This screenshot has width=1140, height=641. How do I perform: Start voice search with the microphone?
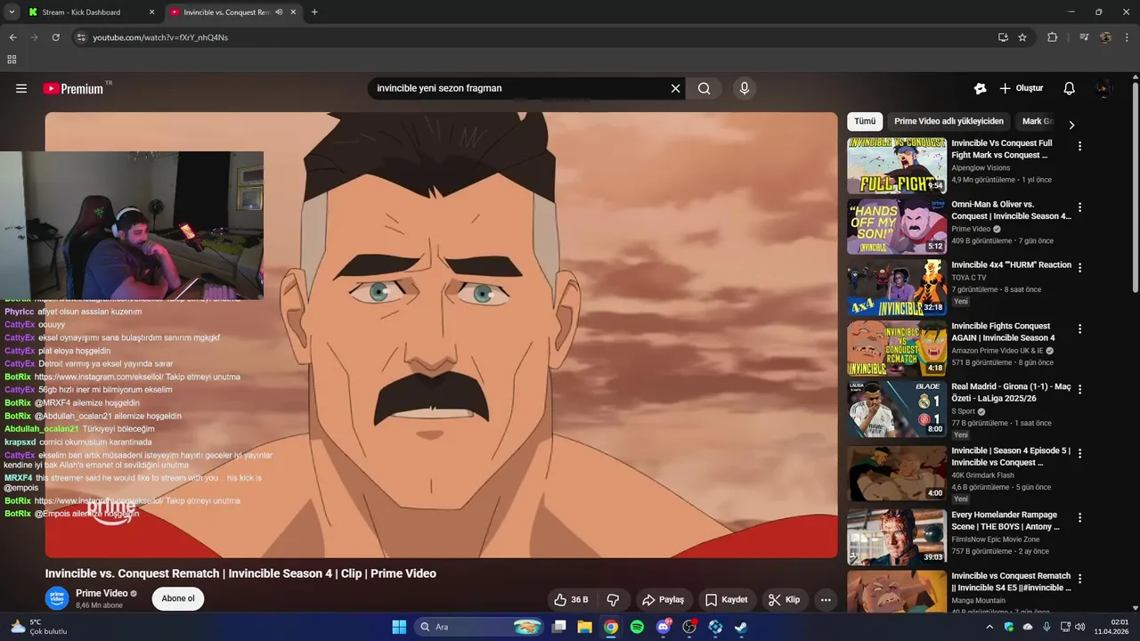coord(744,88)
